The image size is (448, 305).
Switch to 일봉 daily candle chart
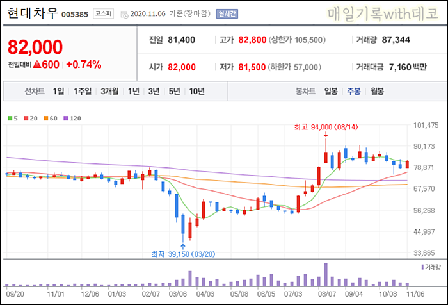pyautogui.click(x=331, y=91)
